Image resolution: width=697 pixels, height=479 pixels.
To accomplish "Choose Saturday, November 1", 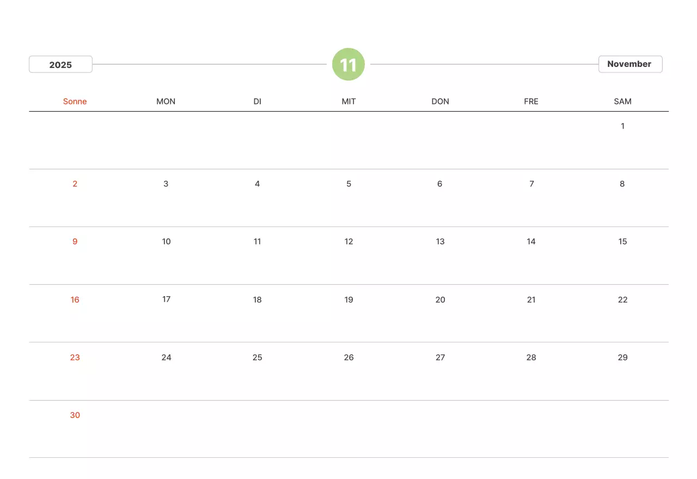I will (x=622, y=126).
